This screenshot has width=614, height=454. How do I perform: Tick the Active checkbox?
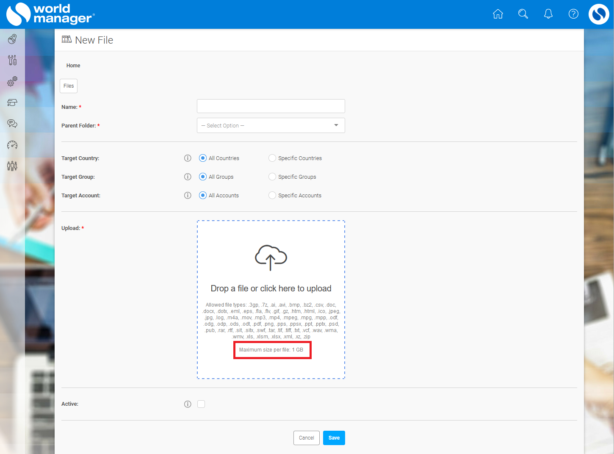tap(201, 404)
